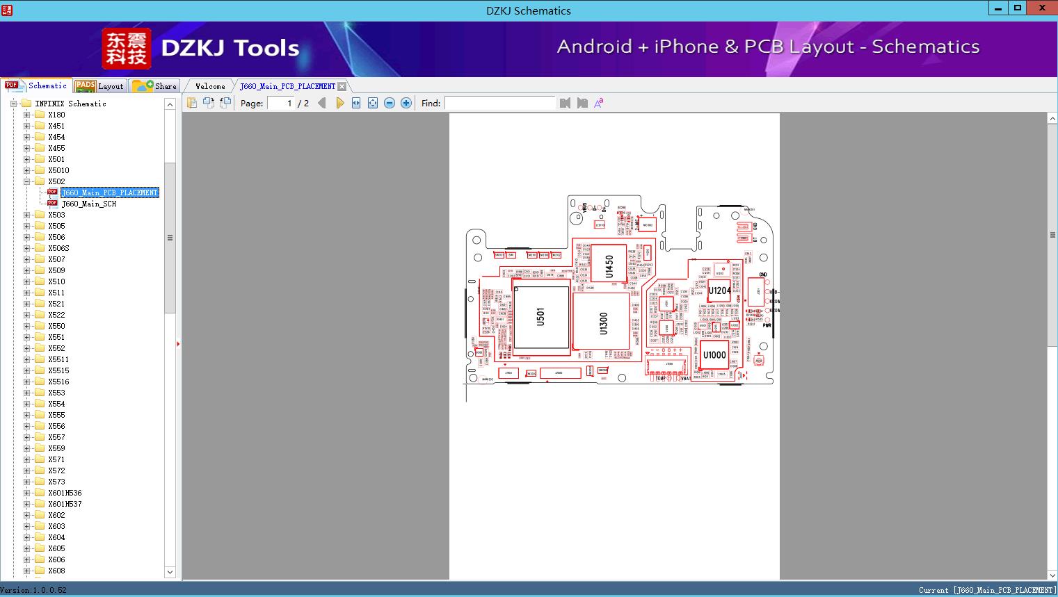The image size is (1058, 597).
Task: Collapse the INFINIX Schematic root node
Action: point(13,104)
